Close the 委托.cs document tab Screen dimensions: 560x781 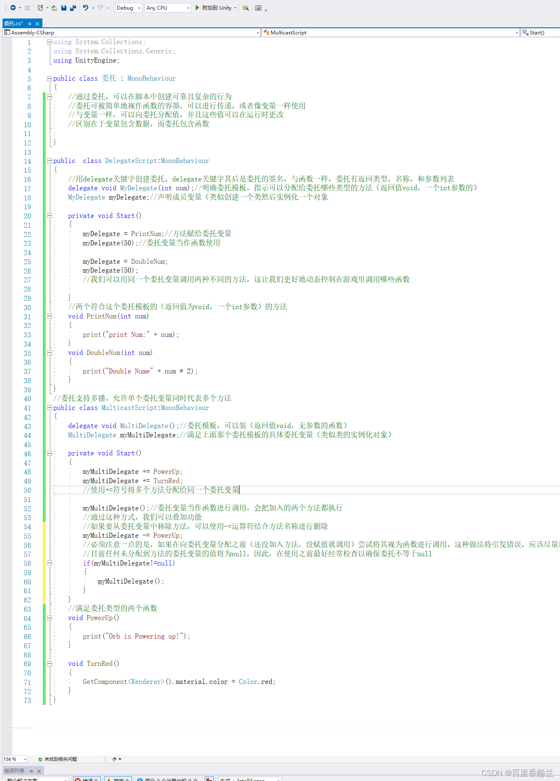37,24
